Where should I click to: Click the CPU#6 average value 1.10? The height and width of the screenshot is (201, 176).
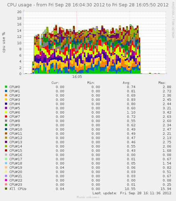coord(131,113)
